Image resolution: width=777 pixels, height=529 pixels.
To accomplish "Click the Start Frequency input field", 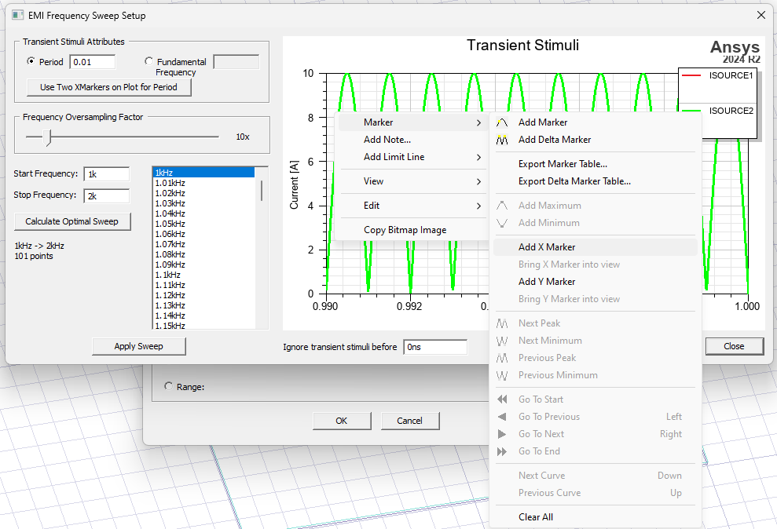I will point(106,174).
